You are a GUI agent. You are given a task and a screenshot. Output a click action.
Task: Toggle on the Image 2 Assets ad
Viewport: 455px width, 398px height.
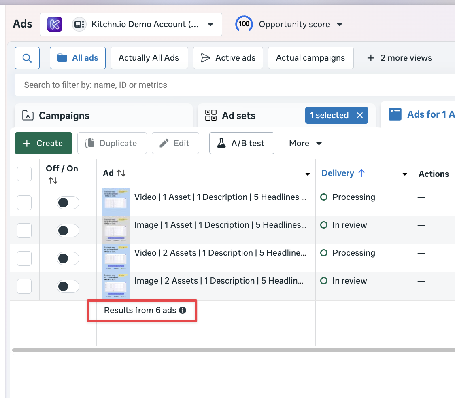click(x=68, y=286)
